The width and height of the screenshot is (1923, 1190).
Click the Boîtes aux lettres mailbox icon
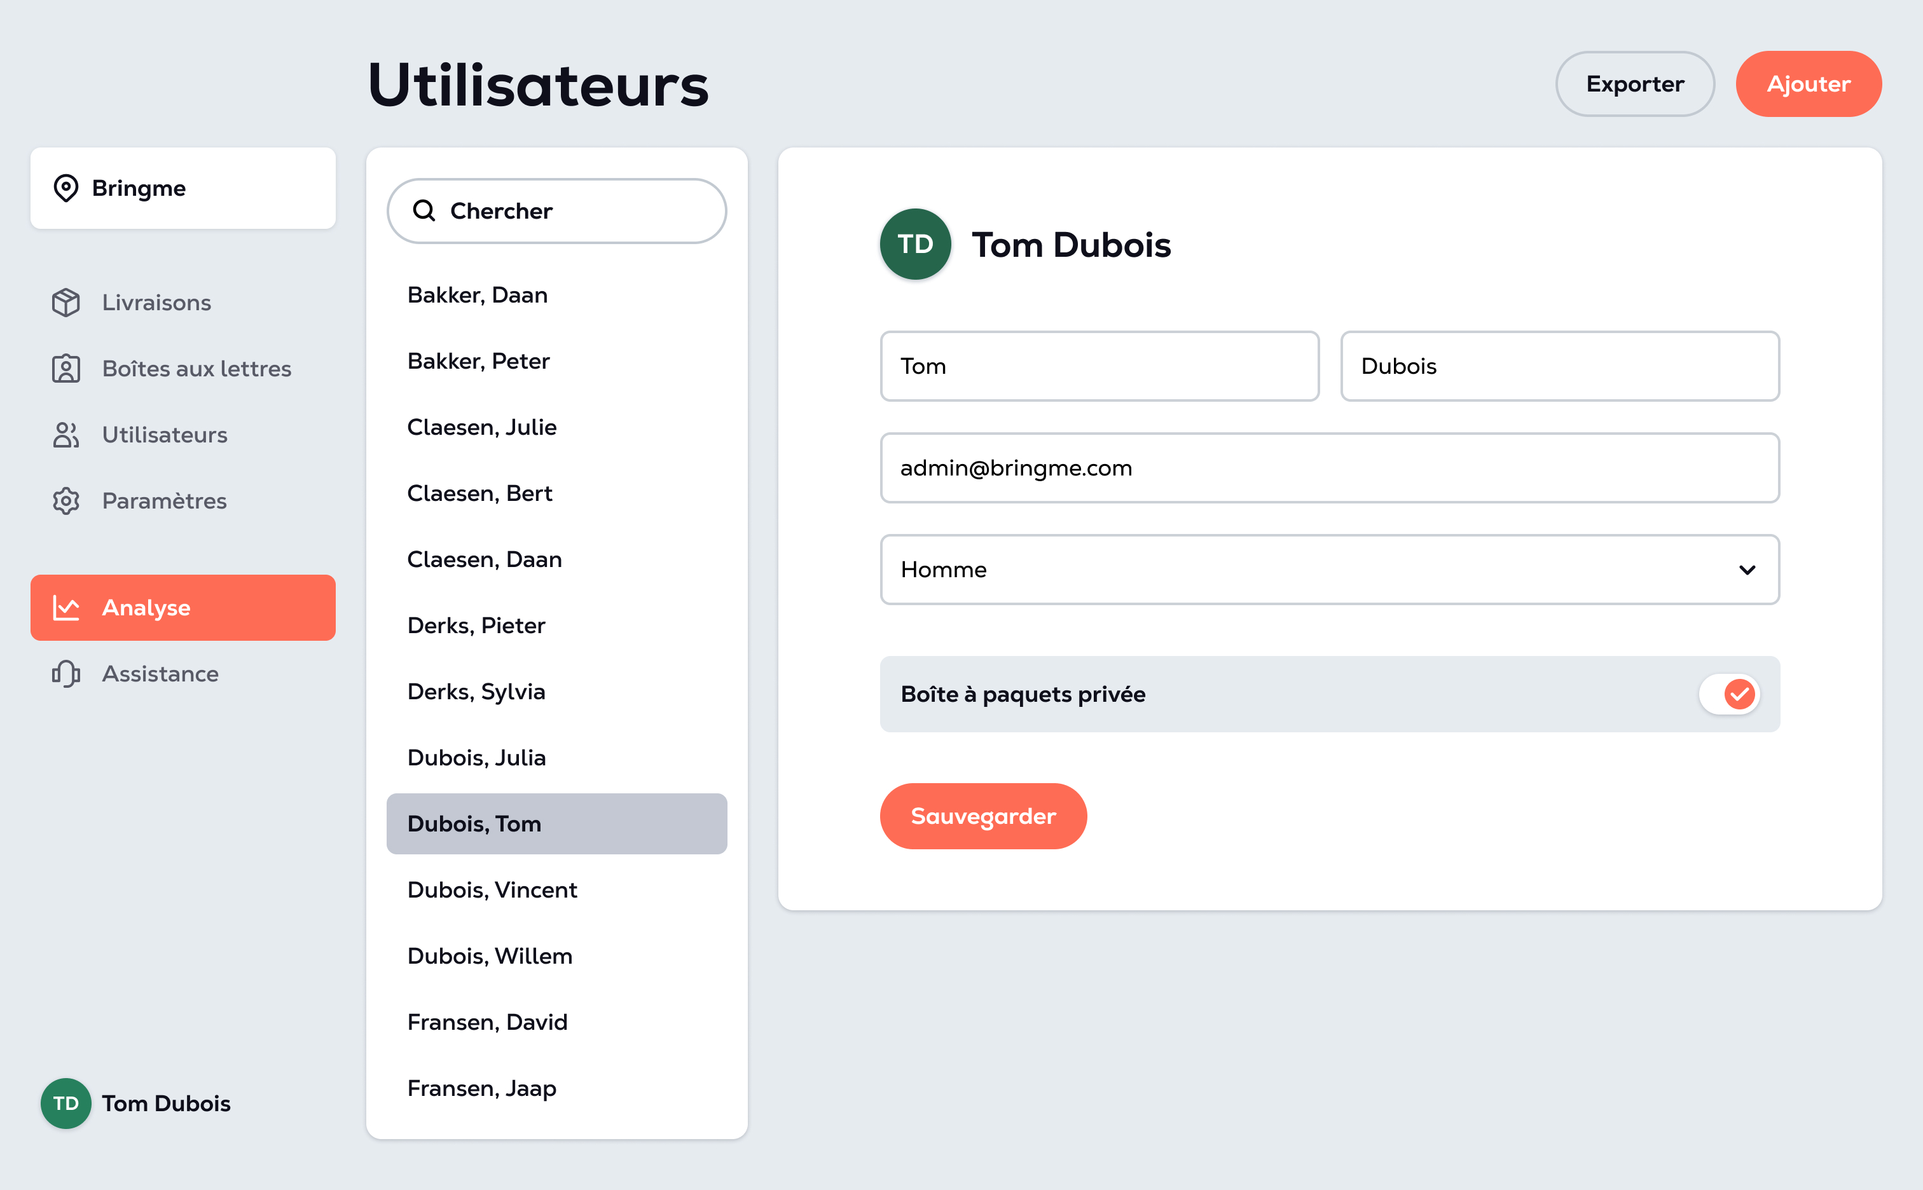[x=66, y=368]
